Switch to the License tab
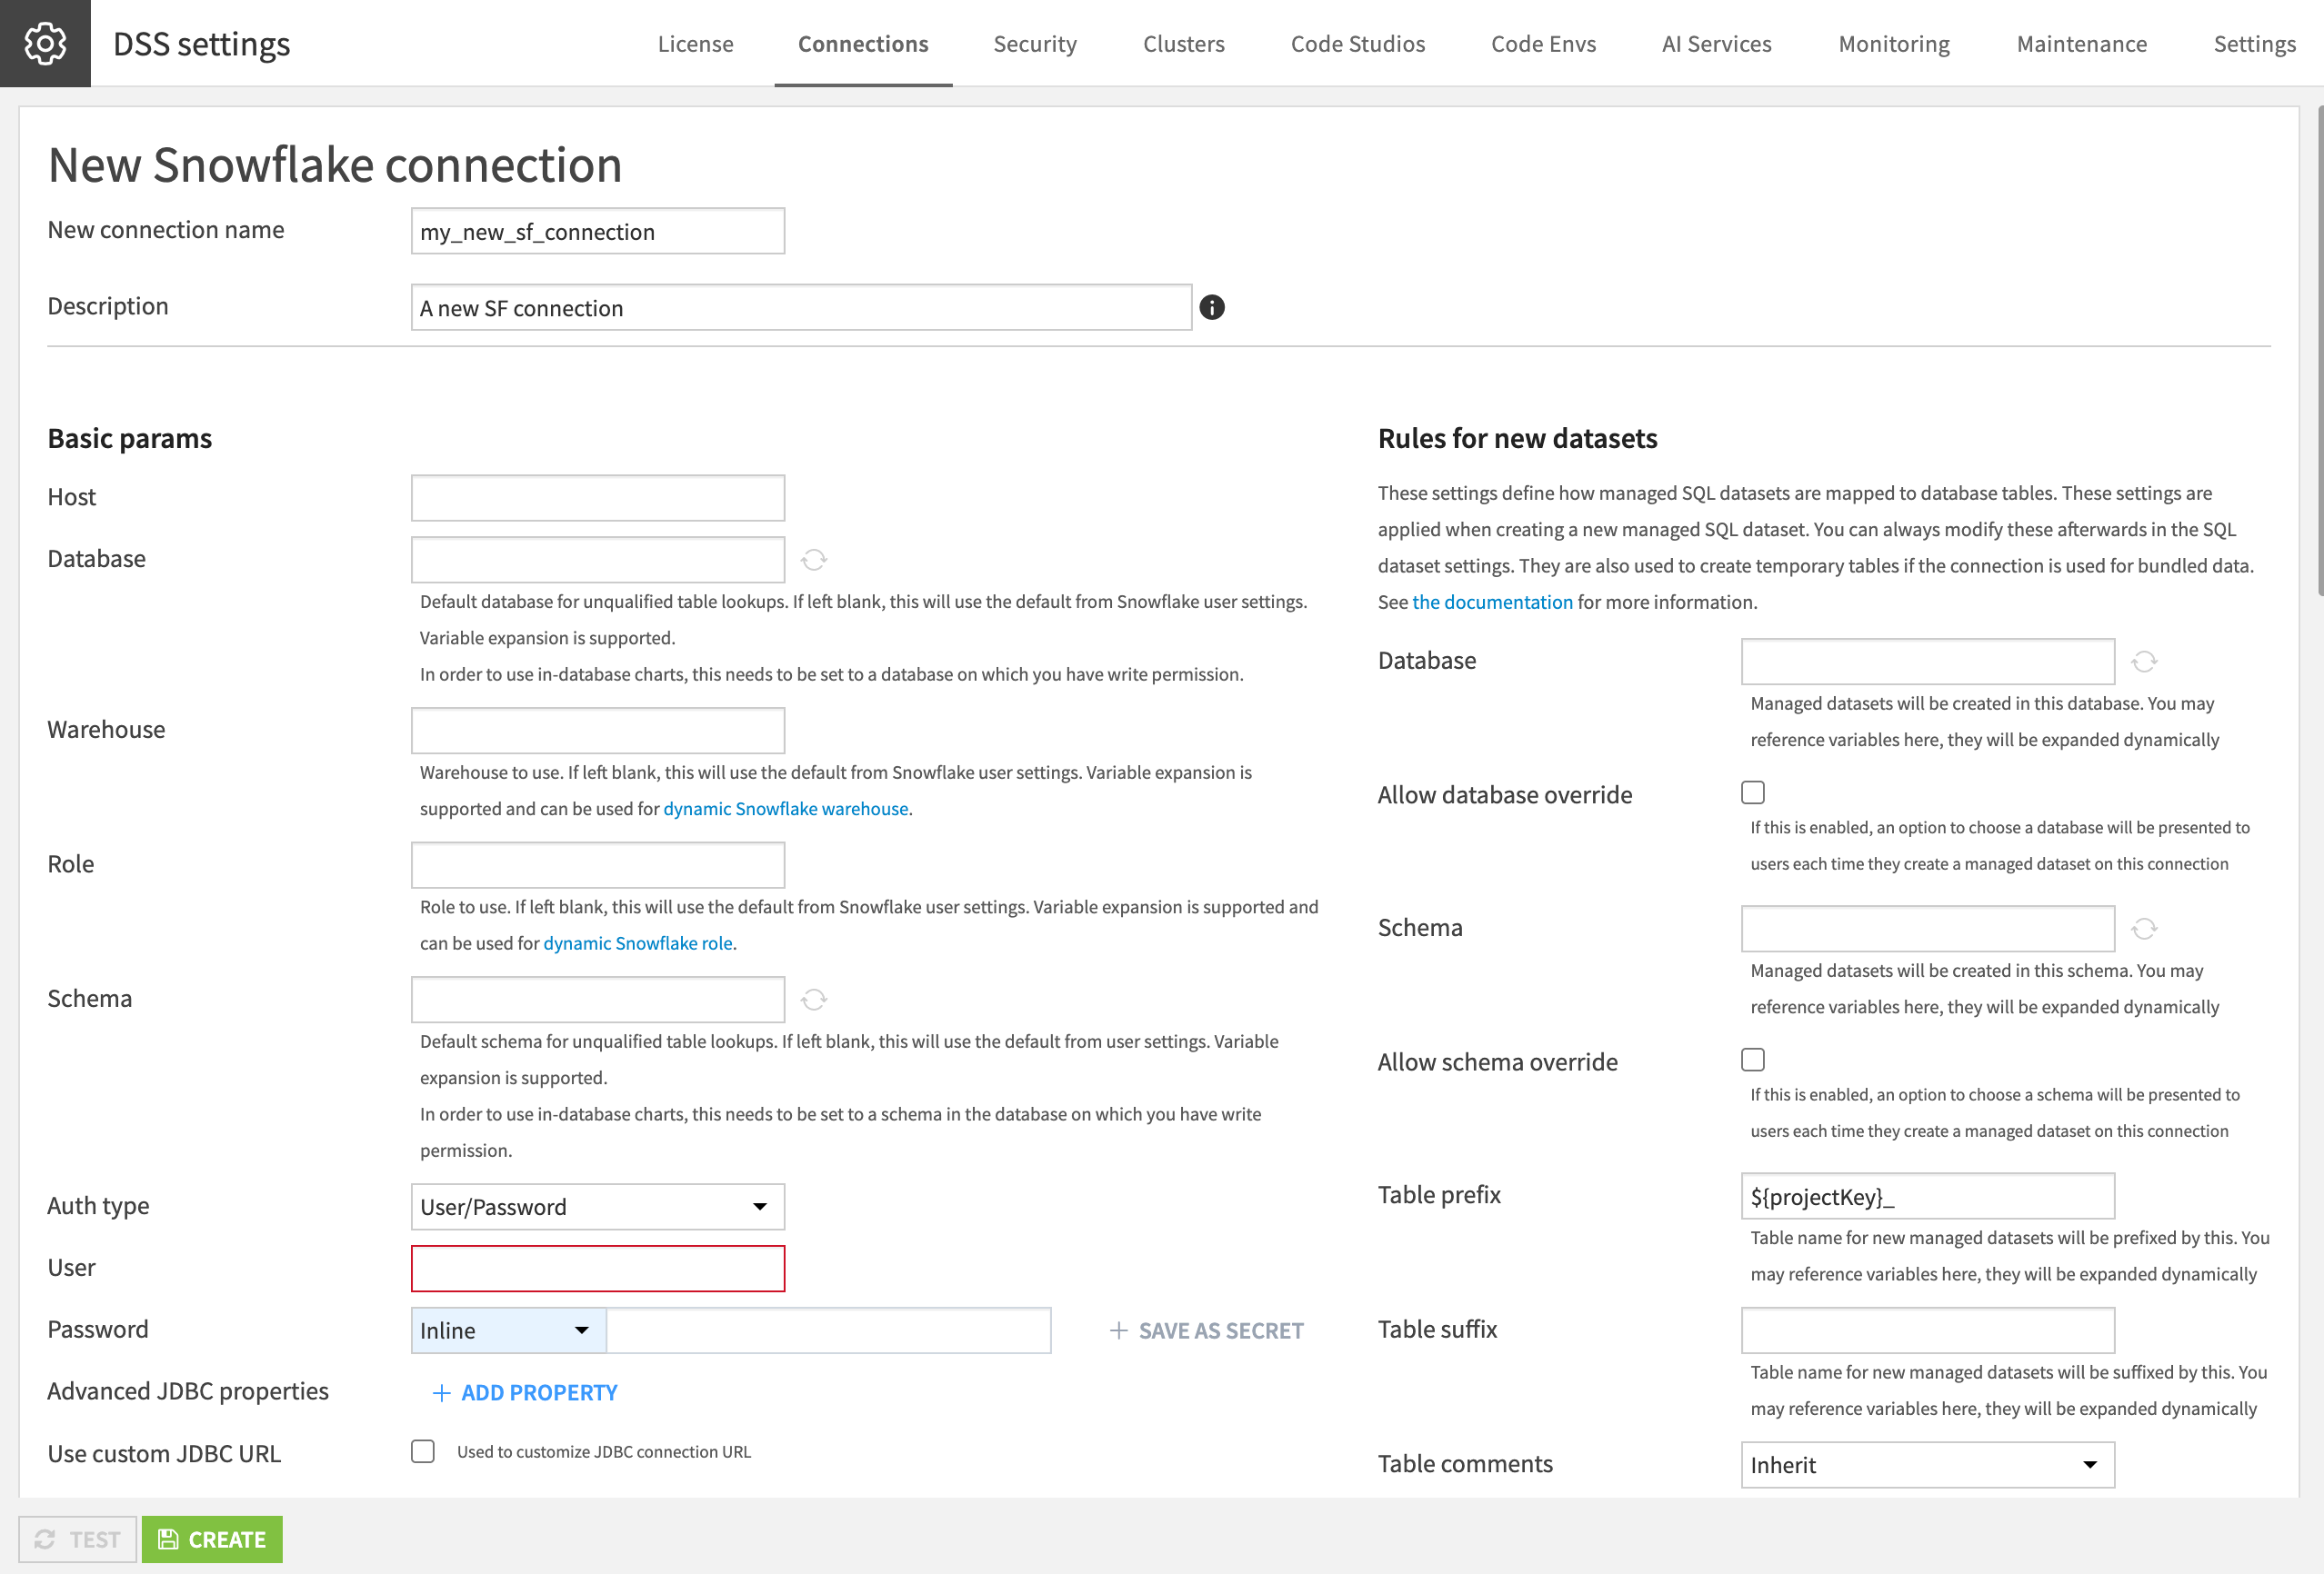 (x=696, y=44)
